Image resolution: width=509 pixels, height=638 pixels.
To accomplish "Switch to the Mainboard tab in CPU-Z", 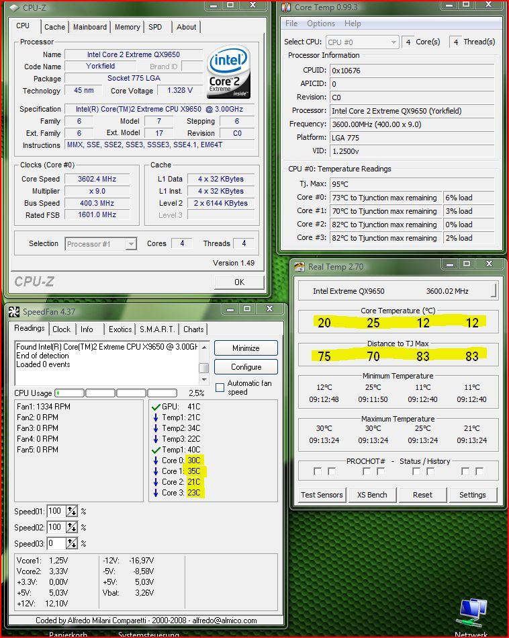I will click(89, 27).
